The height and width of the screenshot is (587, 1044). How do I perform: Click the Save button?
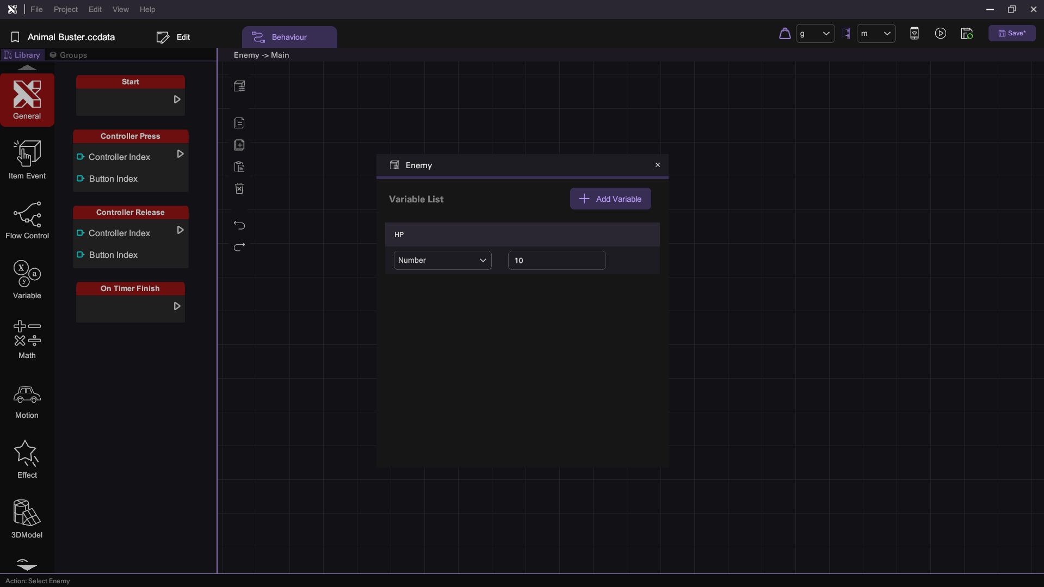click(1011, 33)
